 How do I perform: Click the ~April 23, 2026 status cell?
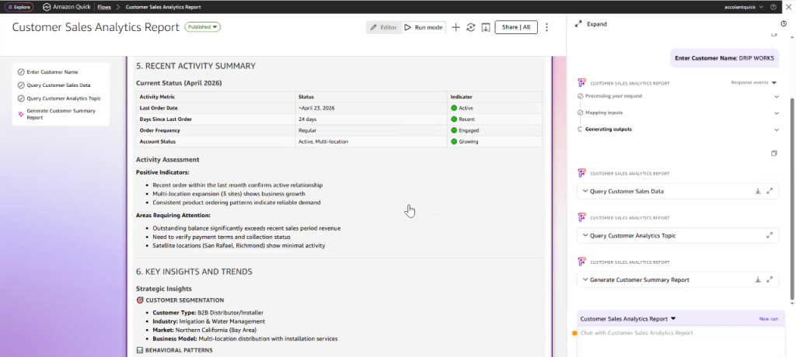pos(371,108)
